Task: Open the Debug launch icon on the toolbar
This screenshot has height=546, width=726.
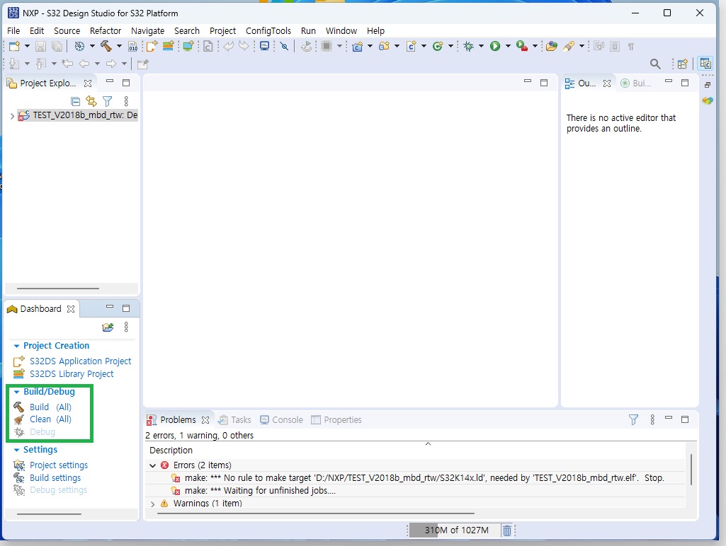Action: coord(469,45)
